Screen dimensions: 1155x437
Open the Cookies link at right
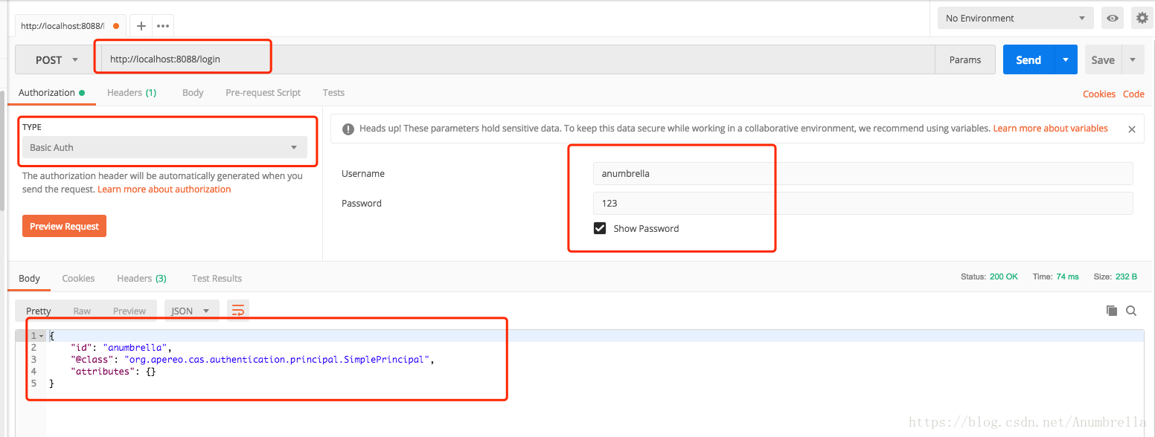click(1099, 94)
